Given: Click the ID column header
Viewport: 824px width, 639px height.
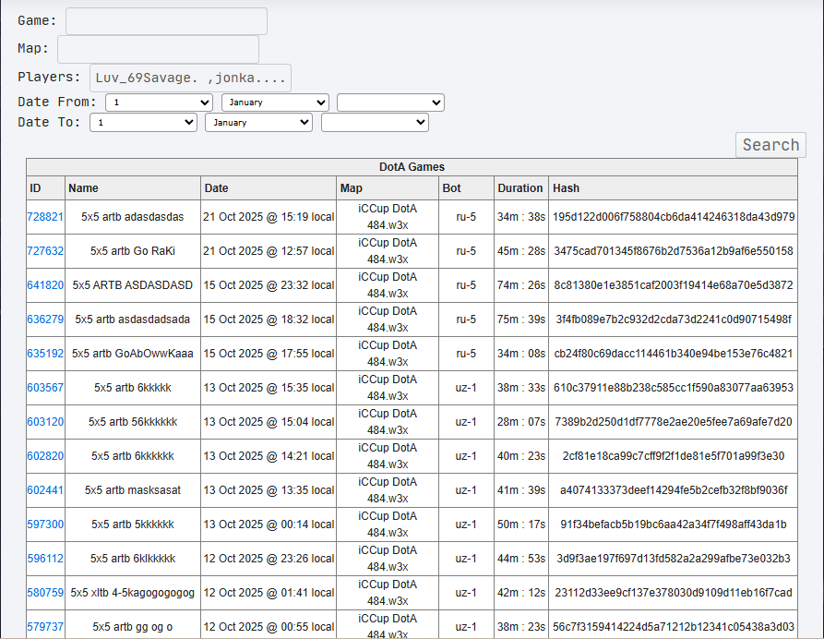Looking at the screenshot, I should pyautogui.click(x=46, y=188).
